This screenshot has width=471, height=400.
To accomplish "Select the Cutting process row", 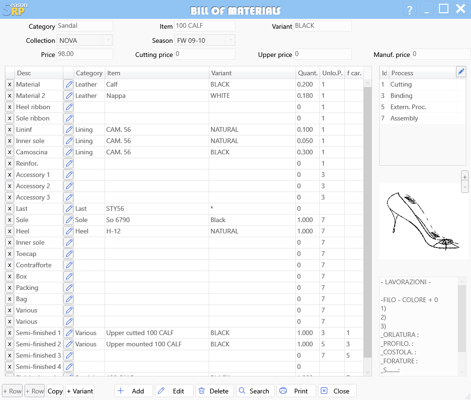I will click(422, 84).
